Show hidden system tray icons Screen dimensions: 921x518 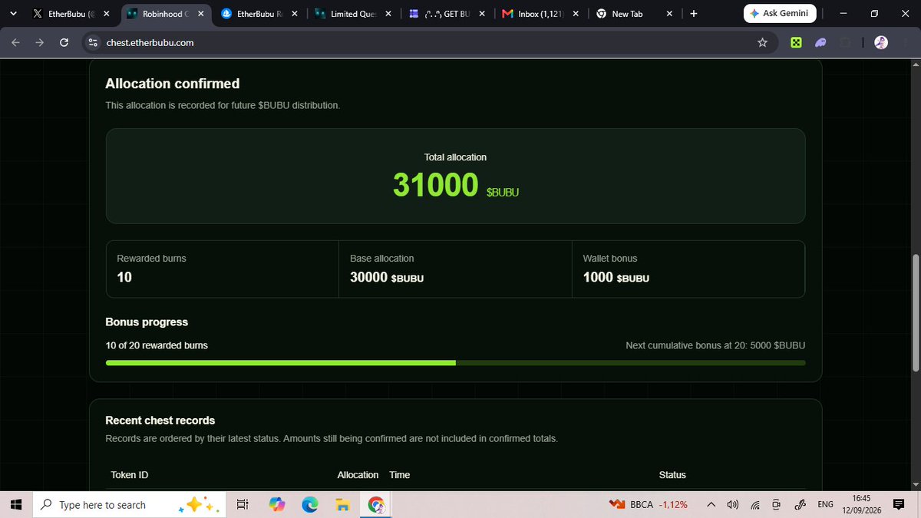pos(711,504)
